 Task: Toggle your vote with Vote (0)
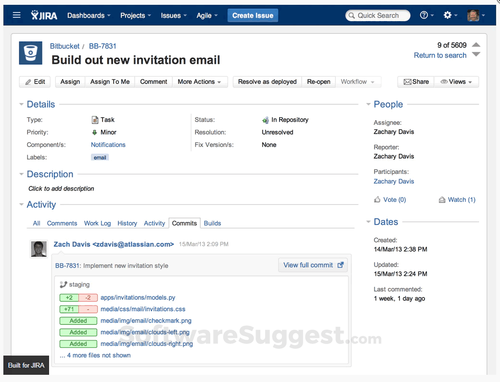point(394,199)
